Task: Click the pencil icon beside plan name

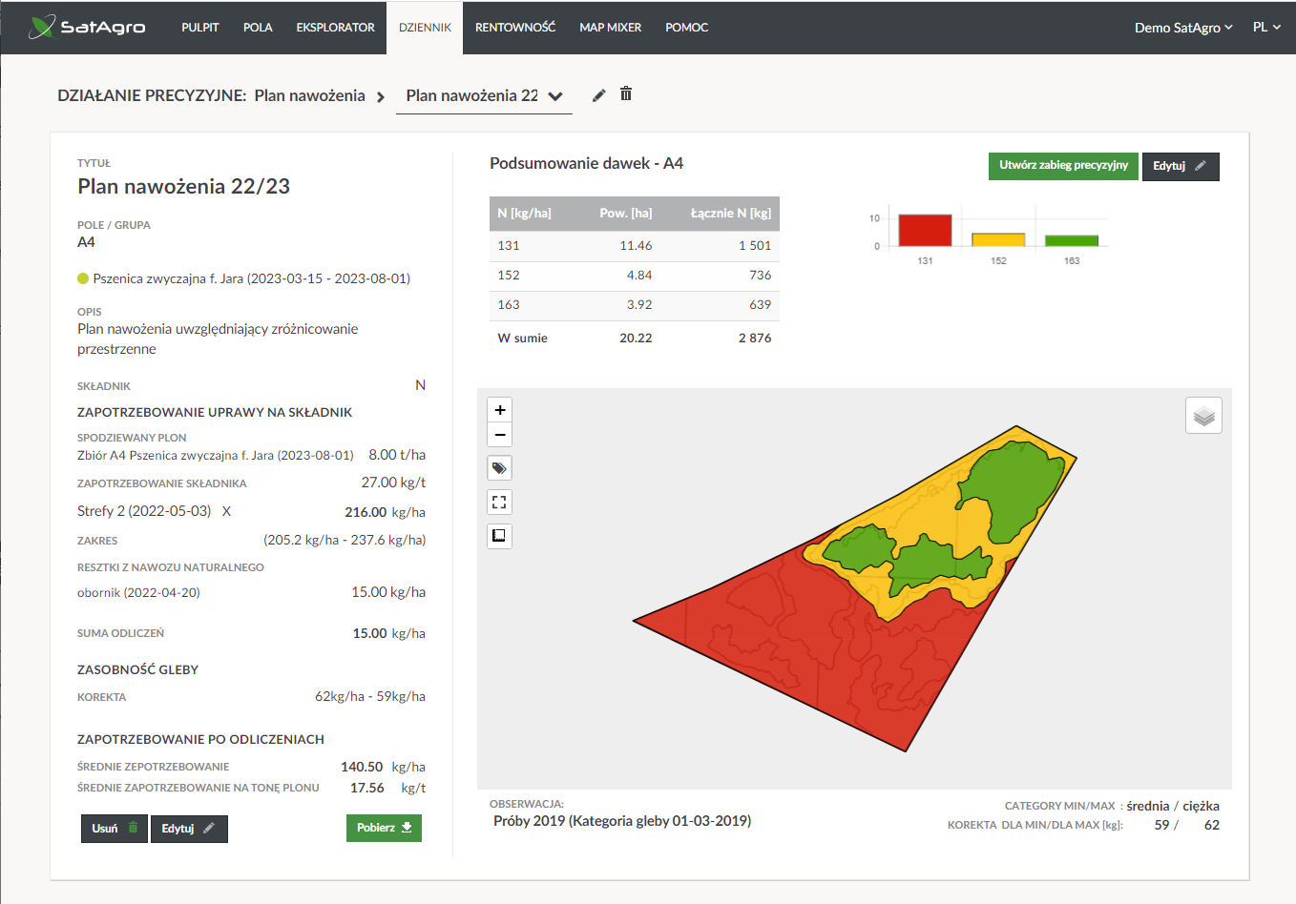Action: [x=599, y=95]
